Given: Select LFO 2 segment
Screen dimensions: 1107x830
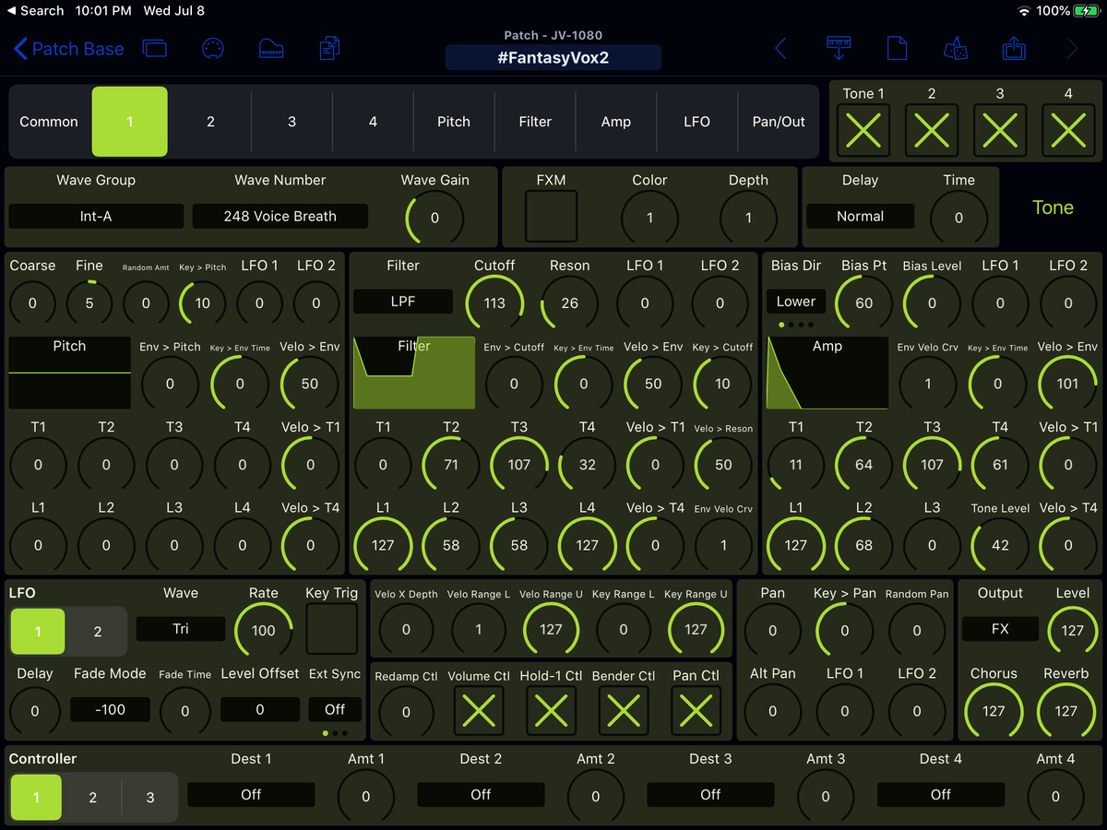Looking at the screenshot, I should (x=98, y=632).
